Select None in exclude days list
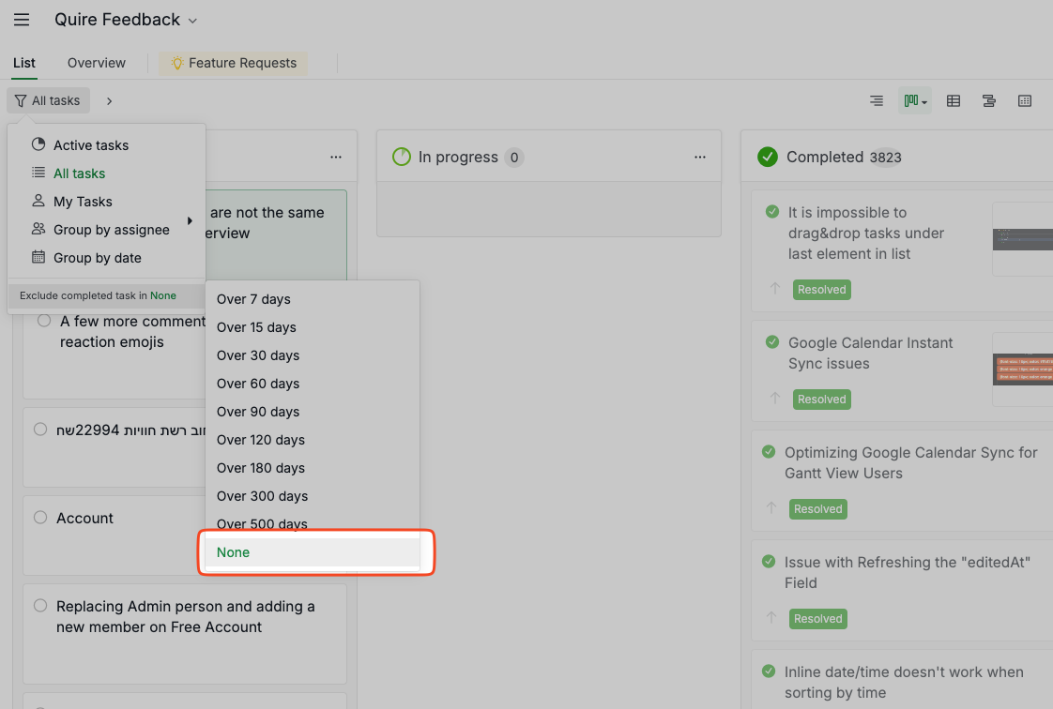 click(x=313, y=552)
